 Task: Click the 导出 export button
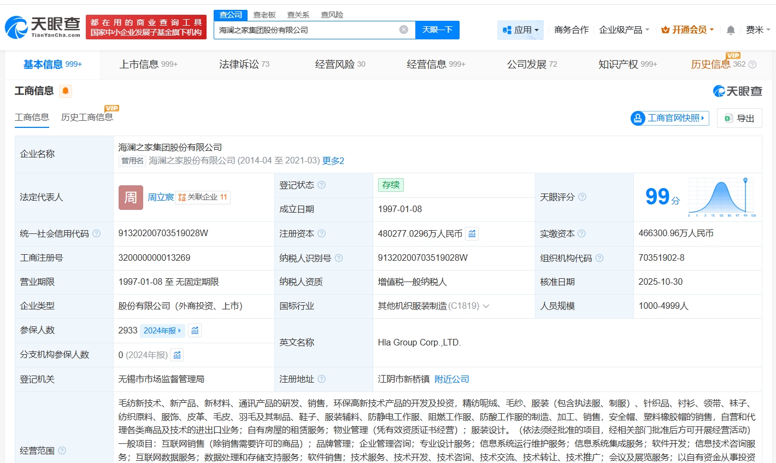coord(739,118)
